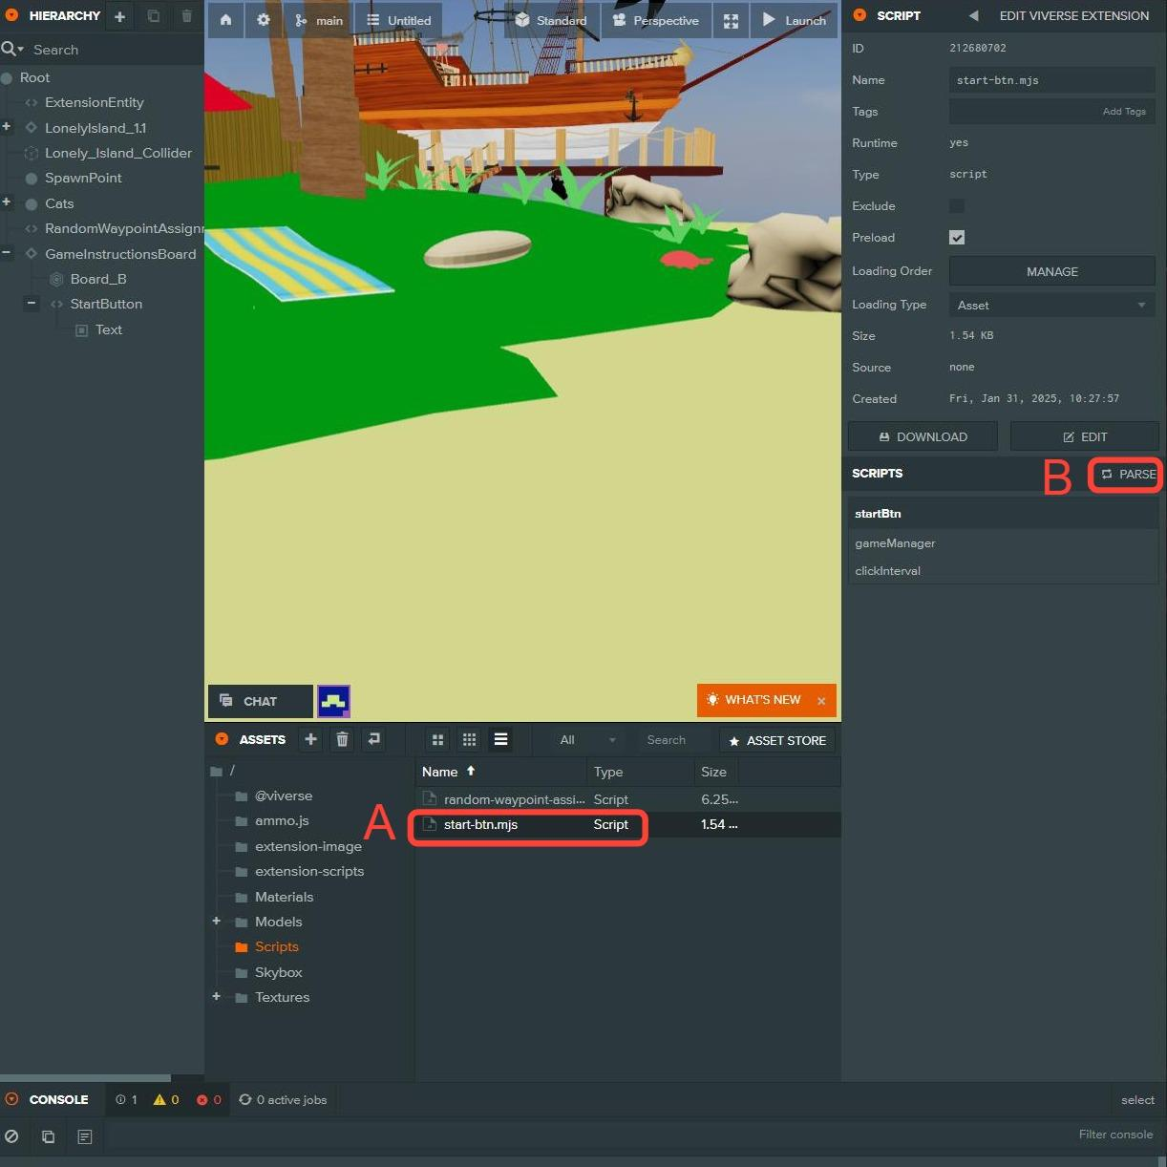Clear the console with the clear icon
1167x1167 pixels.
[x=11, y=1136]
